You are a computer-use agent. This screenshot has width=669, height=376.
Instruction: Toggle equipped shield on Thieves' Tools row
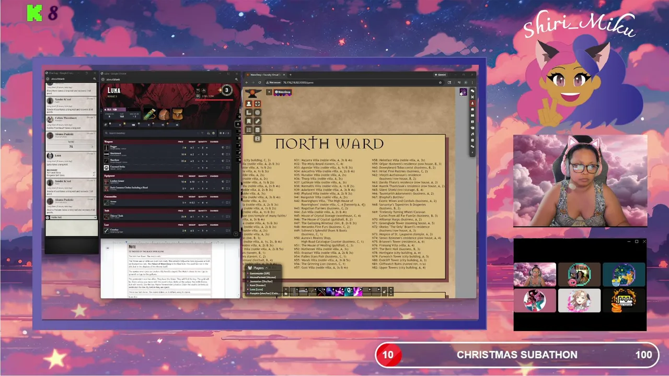(x=223, y=217)
